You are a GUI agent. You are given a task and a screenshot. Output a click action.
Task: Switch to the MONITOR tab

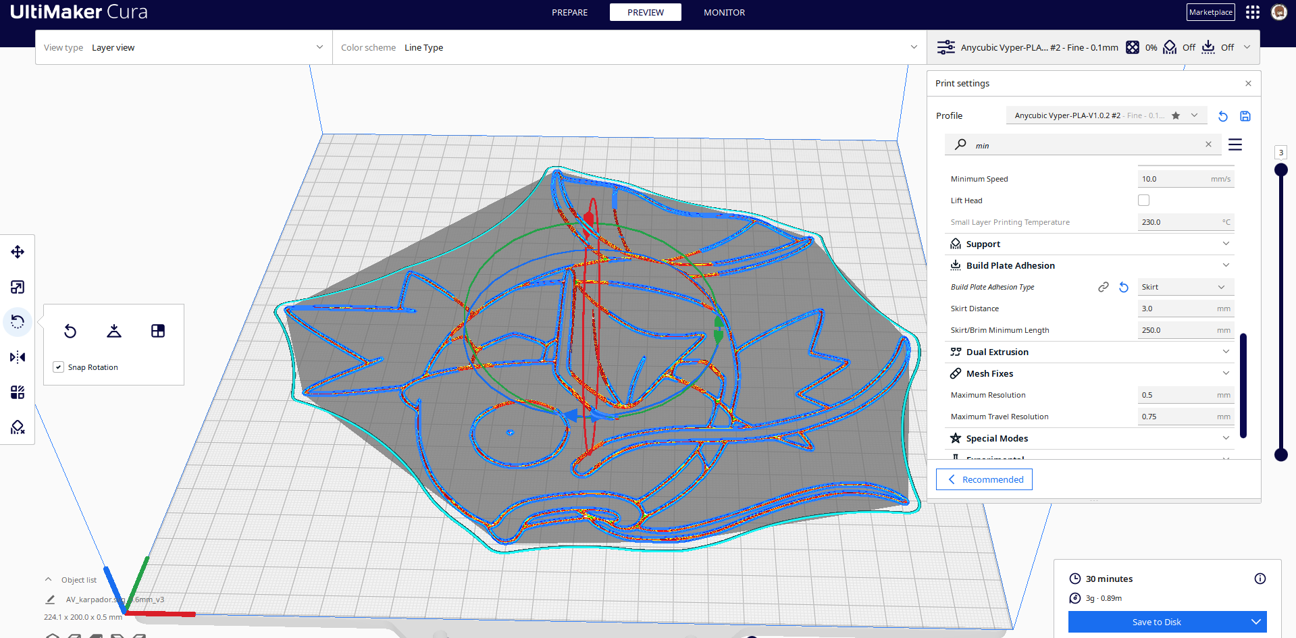coord(724,12)
